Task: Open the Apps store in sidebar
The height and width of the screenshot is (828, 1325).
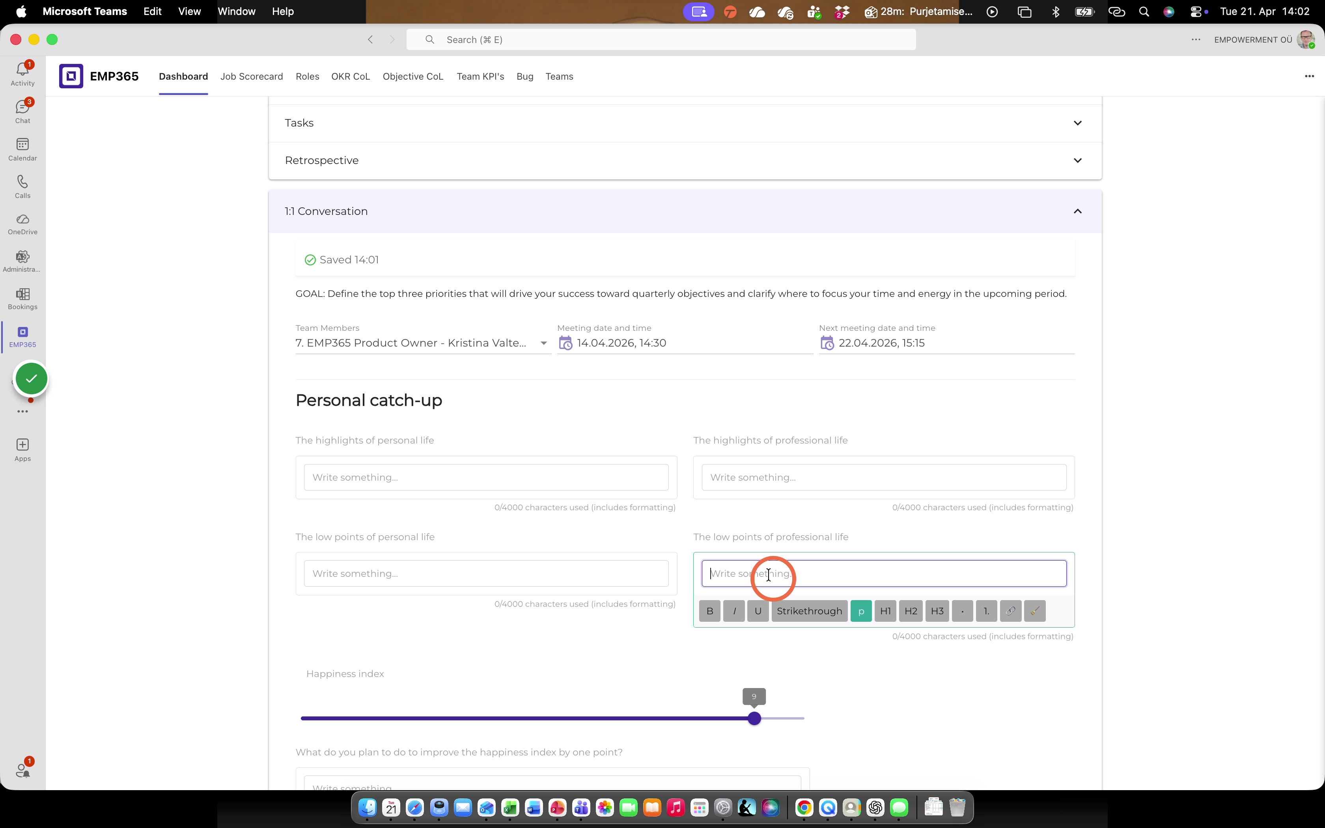Action: pos(22,450)
